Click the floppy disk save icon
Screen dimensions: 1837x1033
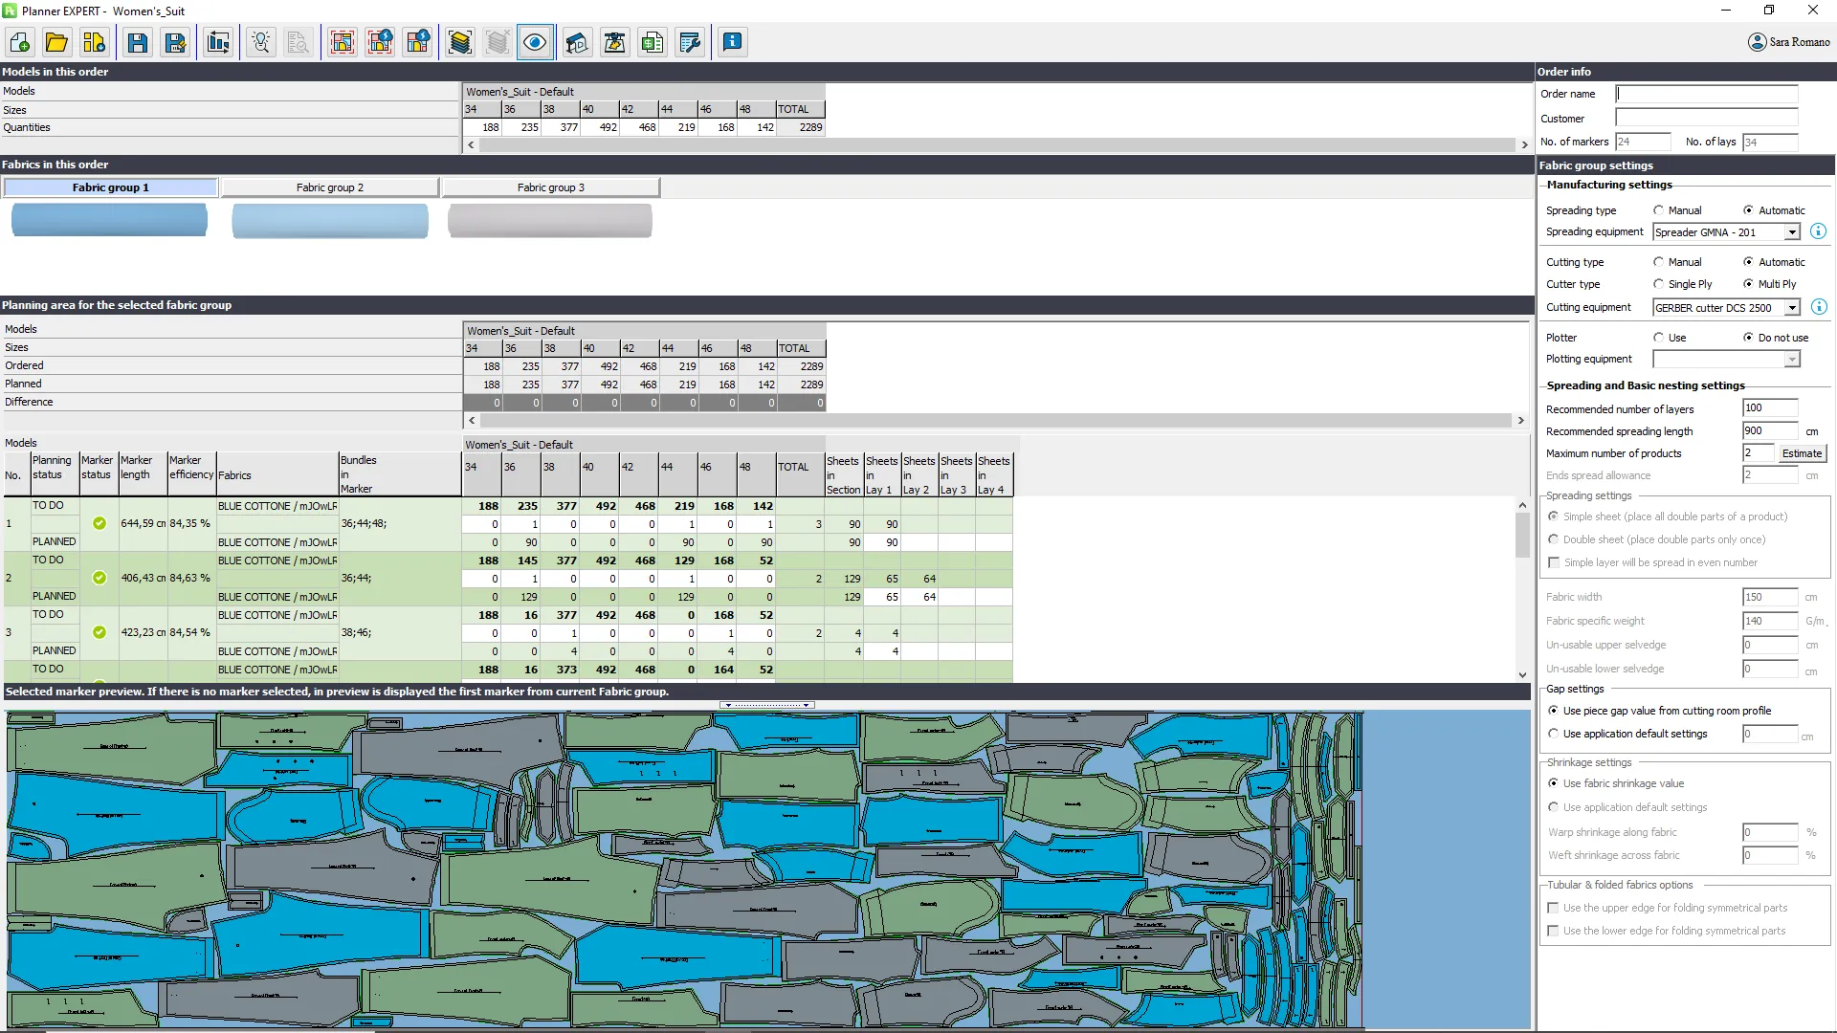click(138, 42)
